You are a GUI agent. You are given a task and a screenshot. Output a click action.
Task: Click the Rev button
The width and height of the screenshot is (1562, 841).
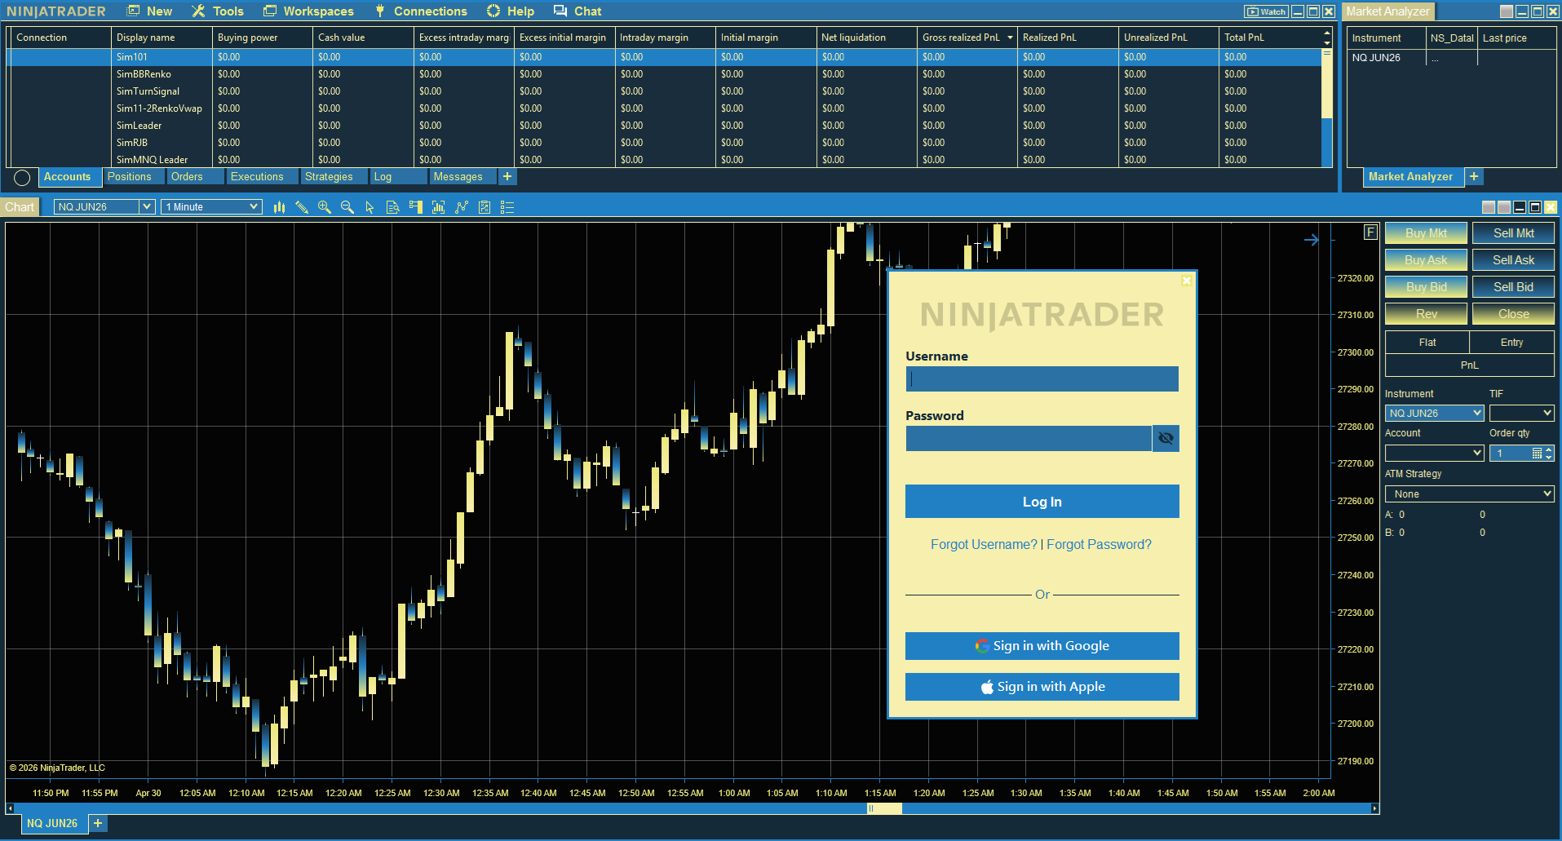(1426, 314)
